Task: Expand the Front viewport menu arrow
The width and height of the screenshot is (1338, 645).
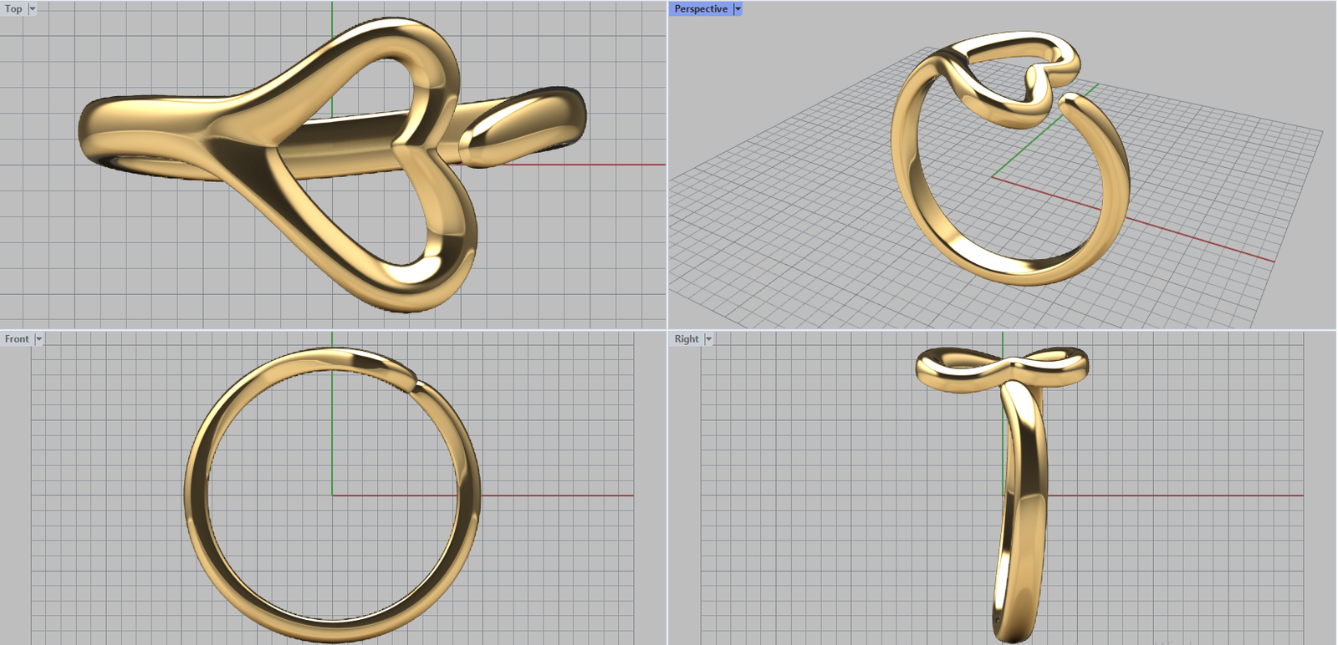Action: (38, 339)
